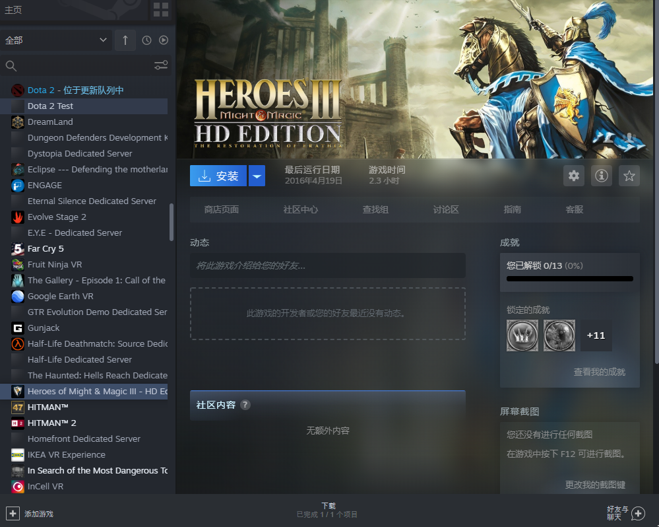Go to 主页 home
The image size is (659, 527).
click(13, 10)
